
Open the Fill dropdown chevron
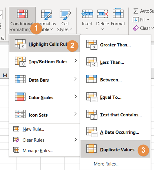click(148, 20)
